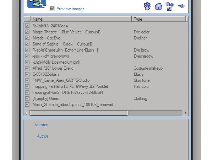Viewport: 213px width, 160px height.
Task: Click the scrollbar's right arrow
Action: click(x=185, y=113)
